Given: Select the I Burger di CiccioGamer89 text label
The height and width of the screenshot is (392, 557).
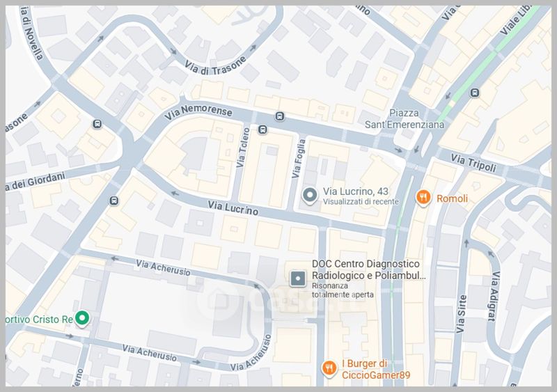Looking at the screenshot, I should click(x=375, y=369).
